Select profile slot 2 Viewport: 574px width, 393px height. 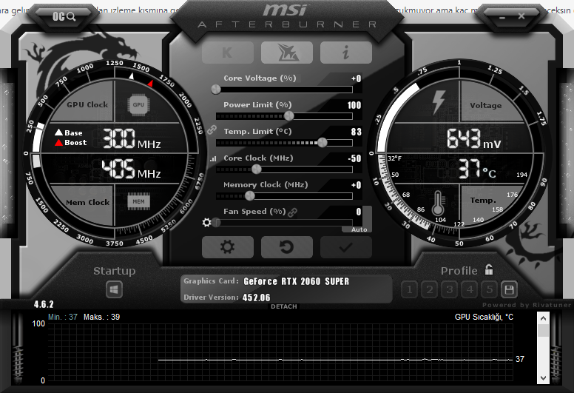pyautogui.click(x=430, y=289)
